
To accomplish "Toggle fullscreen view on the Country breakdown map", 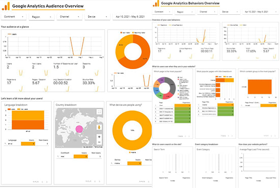I will click(99, 112).
